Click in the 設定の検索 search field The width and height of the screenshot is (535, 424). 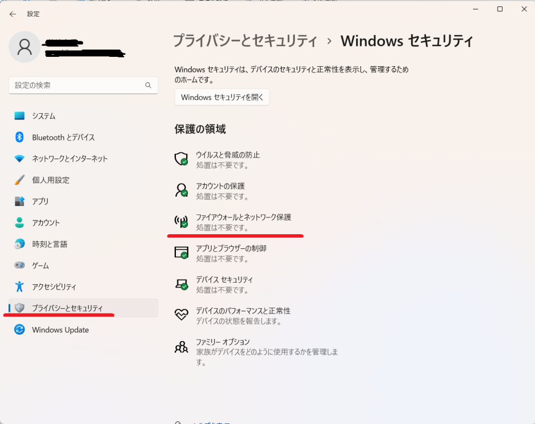coord(84,85)
